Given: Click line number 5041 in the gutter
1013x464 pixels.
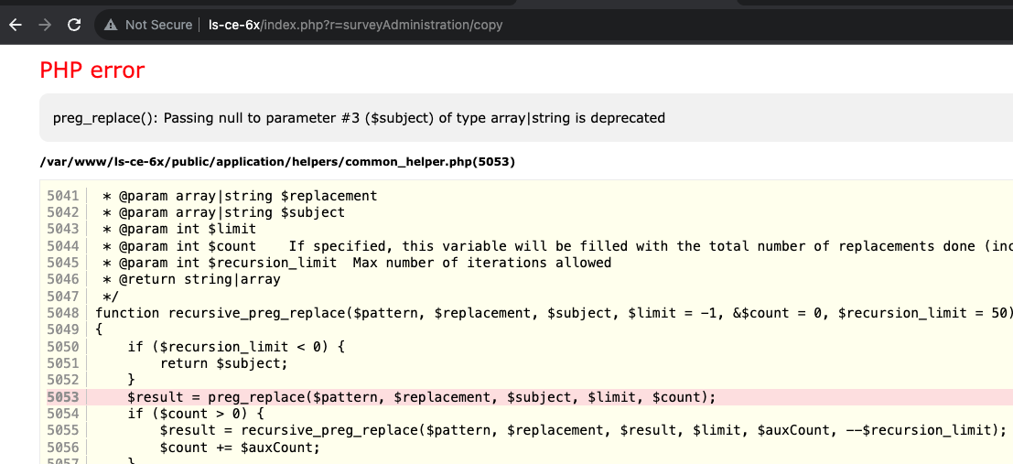Looking at the screenshot, I should (x=62, y=196).
